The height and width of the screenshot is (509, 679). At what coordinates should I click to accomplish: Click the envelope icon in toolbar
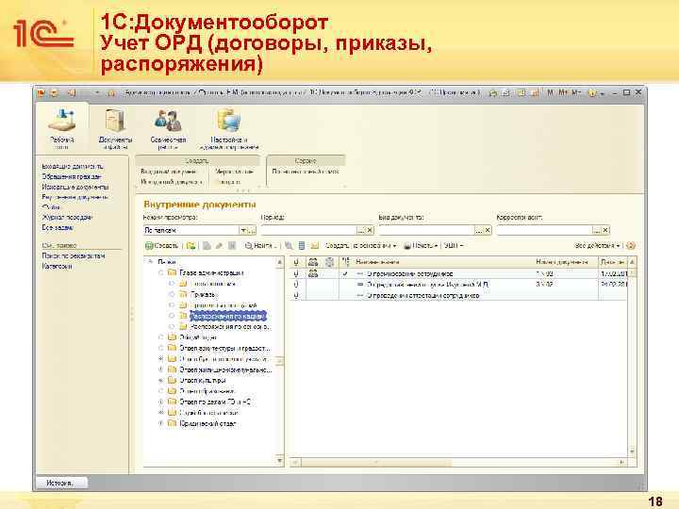(x=315, y=246)
